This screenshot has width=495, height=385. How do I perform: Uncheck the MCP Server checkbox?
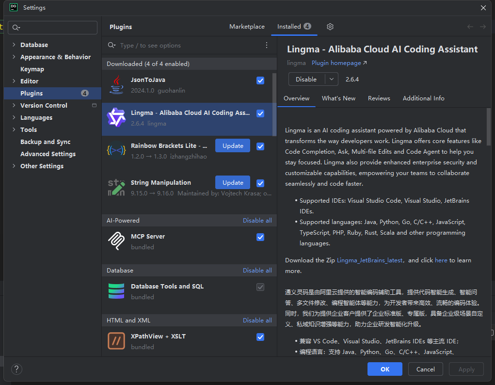[x=260, y=237]
